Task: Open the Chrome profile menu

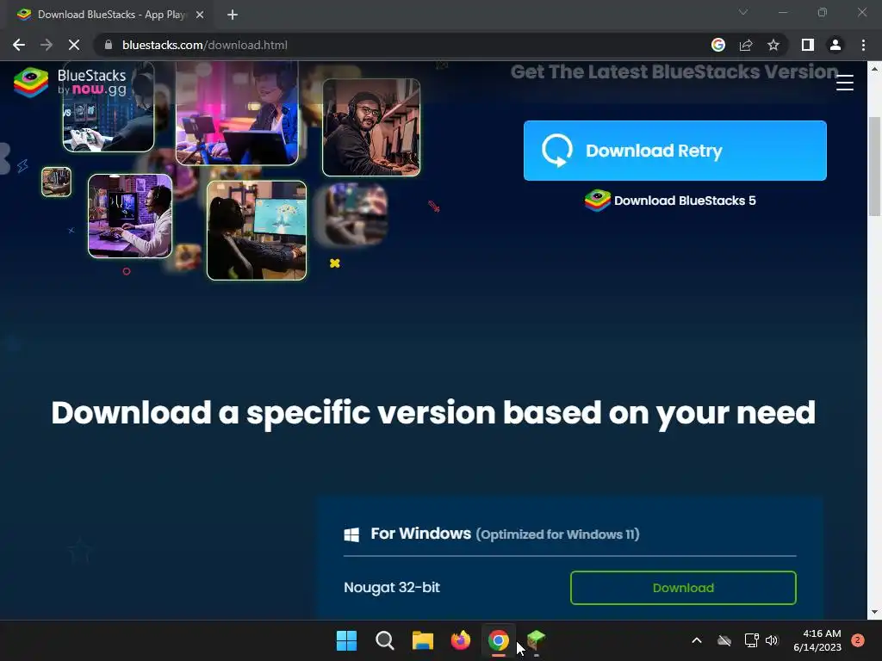Action: (x=835, y=45)
